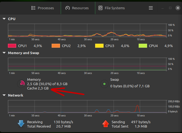Change the CPU3 yellow color swatch
The image size is (182, 133).
(99, 46)
